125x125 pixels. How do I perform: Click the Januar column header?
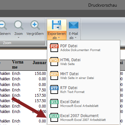39,62
